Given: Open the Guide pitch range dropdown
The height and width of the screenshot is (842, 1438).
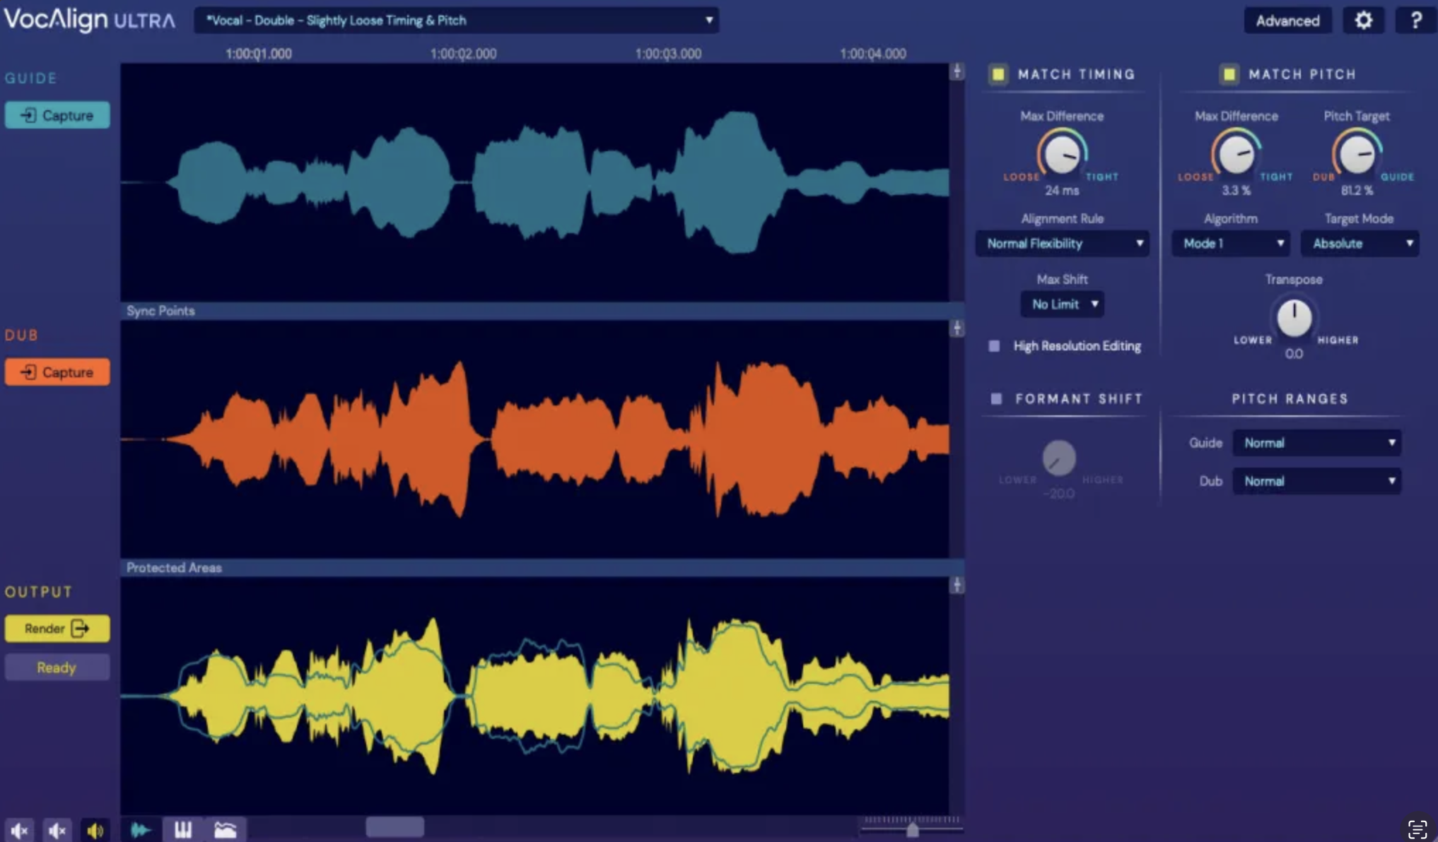Looking at the screenshot, I should pyautogui.click(x=1317, y=443).
